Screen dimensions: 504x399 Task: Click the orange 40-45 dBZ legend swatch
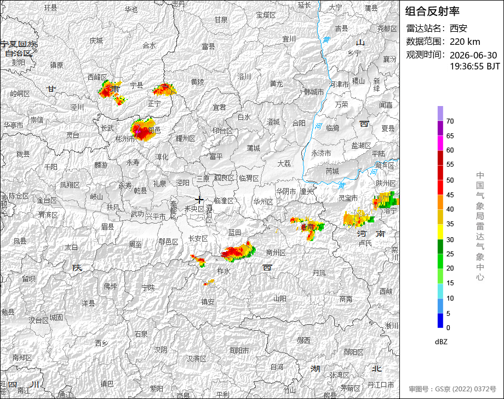[440, 202]
